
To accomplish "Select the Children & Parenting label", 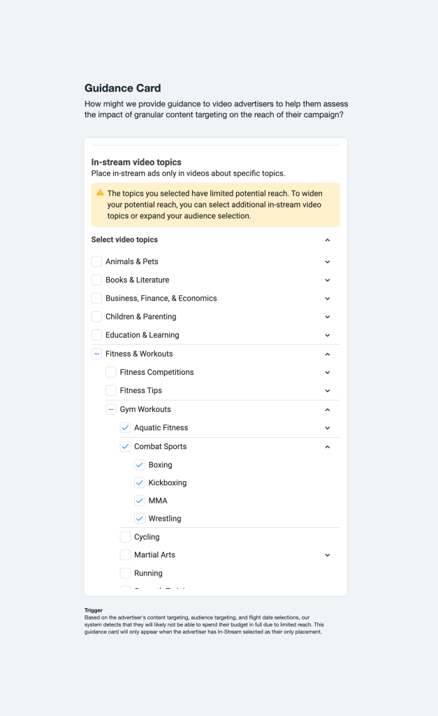I will (140, 317).
